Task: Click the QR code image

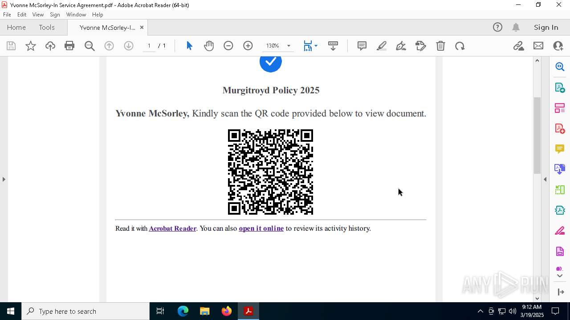Action: tap(270, 172)
